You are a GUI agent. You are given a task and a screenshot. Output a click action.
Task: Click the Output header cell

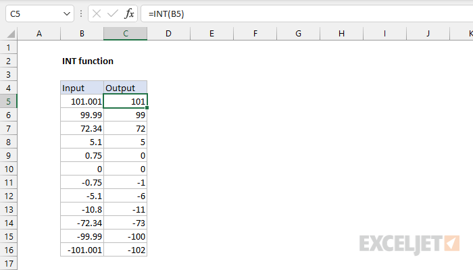coord(125,88)
